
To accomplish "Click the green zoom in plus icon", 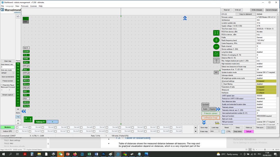I will click(216, 40).
